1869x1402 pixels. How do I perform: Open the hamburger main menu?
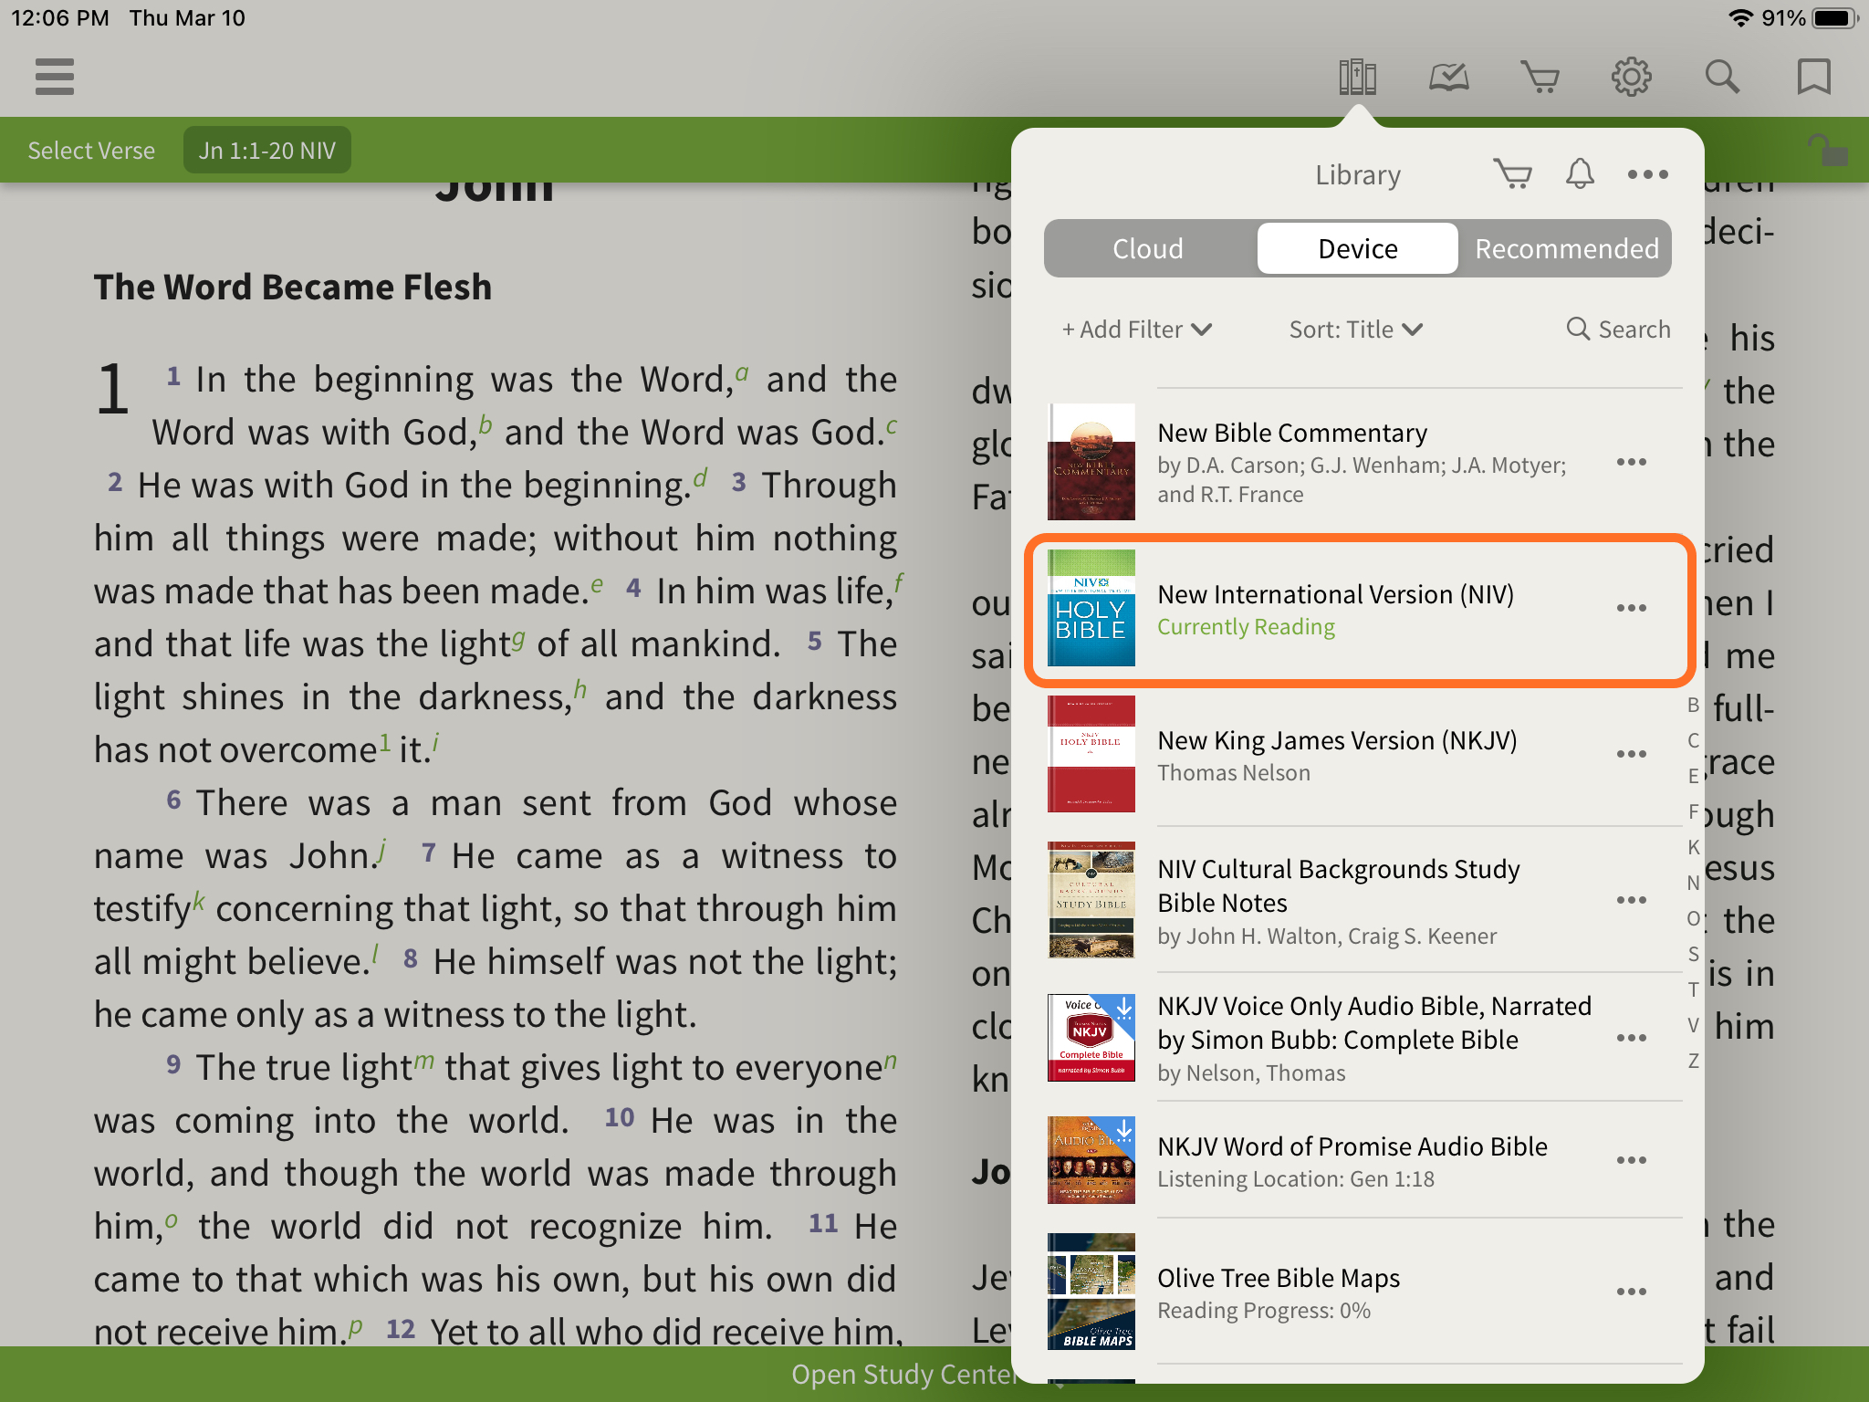coord(55,77)
